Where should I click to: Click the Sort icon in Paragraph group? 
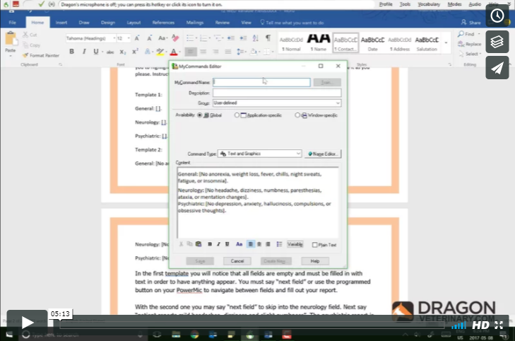pyautogui.click(x=256, y=38)
